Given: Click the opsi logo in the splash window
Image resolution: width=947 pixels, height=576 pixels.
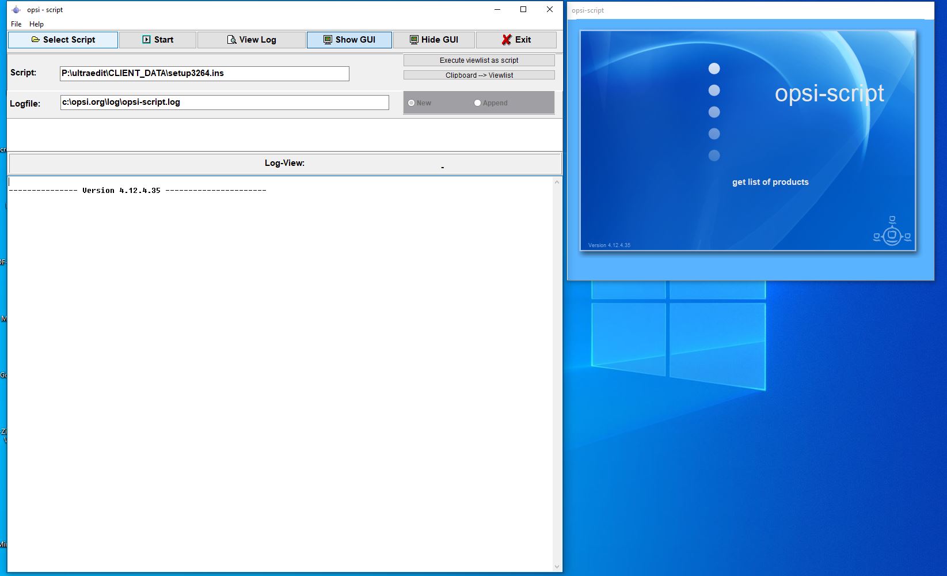Looking at the screenshot, I should (x=892, y=231).
